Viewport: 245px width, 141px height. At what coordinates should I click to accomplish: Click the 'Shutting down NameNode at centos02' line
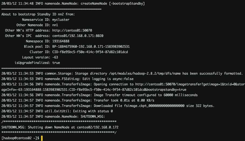pos(60,127)
